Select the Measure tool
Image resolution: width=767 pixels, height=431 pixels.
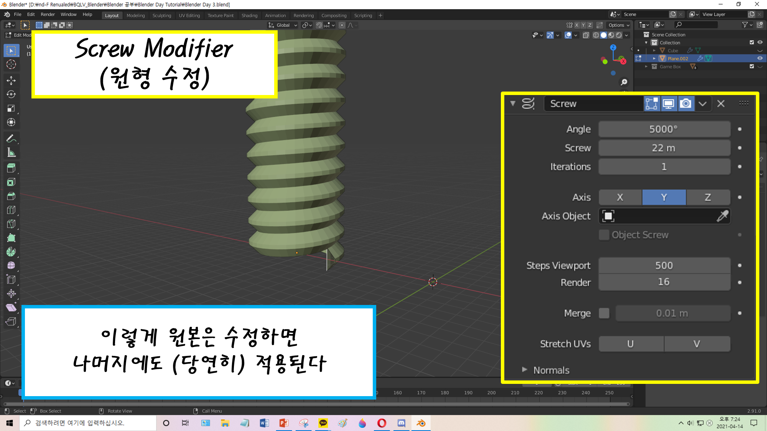tap(11, 153)
